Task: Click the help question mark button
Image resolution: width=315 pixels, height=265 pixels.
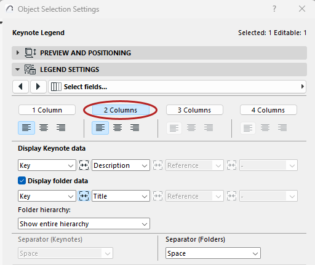Action: (274, 9)
